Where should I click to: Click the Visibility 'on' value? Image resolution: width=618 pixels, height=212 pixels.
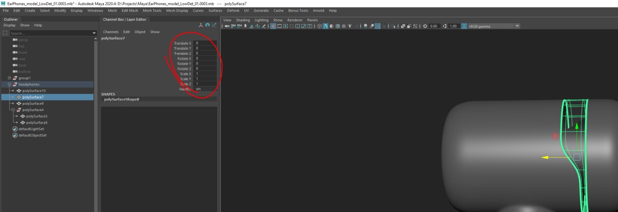(x=205, y=89)
